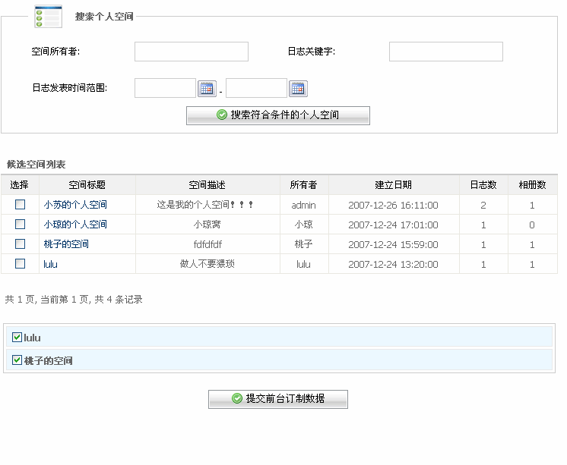The image size is (567, 465).
Task: Click the pagination text 共 1 页
Action: [20, 300]
